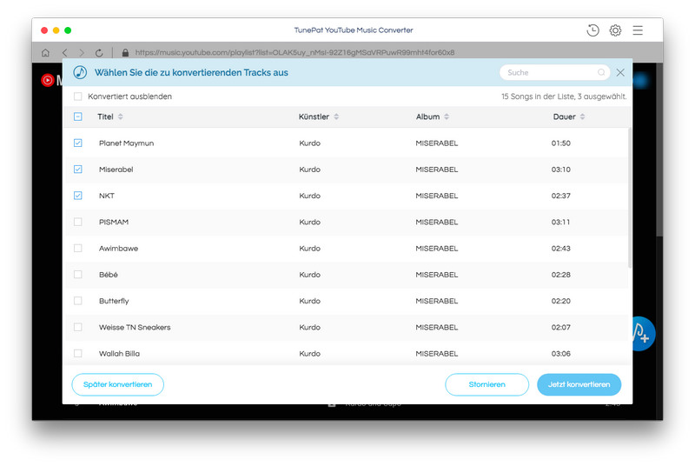Click MISERABEL album in Butterfly row
The width and height of the screenshot is (695, 466).
tap(437, 301)
